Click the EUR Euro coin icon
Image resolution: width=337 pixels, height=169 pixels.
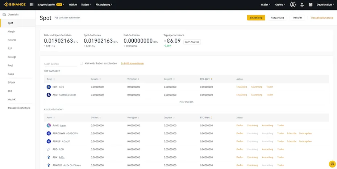(x=49, y=87)
